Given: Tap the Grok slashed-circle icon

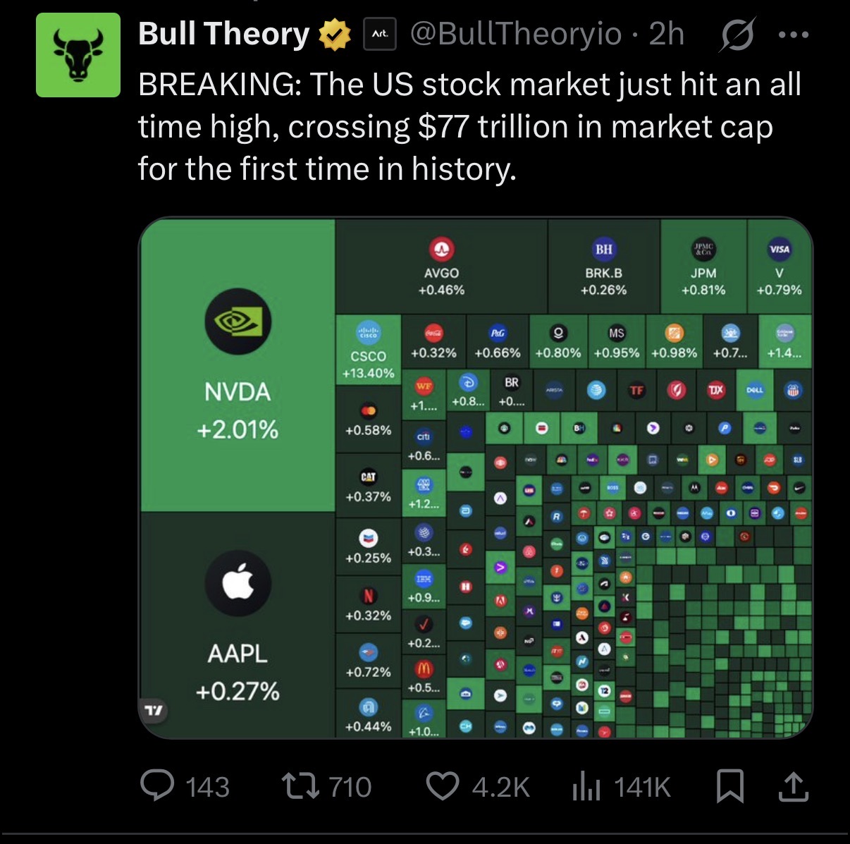Looking at the screenshot, I should coord(737,35).
